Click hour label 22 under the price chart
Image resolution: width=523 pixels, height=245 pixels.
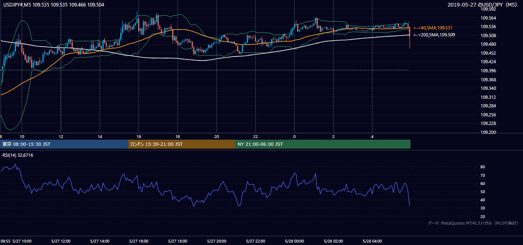coord(255,136)
